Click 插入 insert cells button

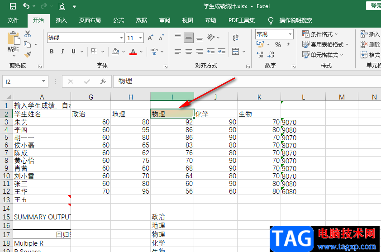point(370,34)
